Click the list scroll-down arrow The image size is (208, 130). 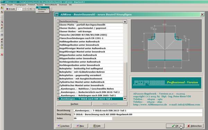[x=125, y=98]
